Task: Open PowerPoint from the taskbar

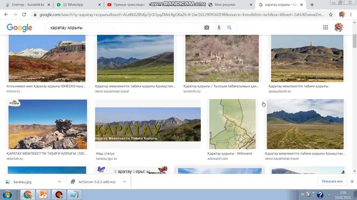Action: coord(43,195)
